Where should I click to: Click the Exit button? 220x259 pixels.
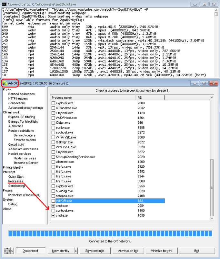pos(197,251)
